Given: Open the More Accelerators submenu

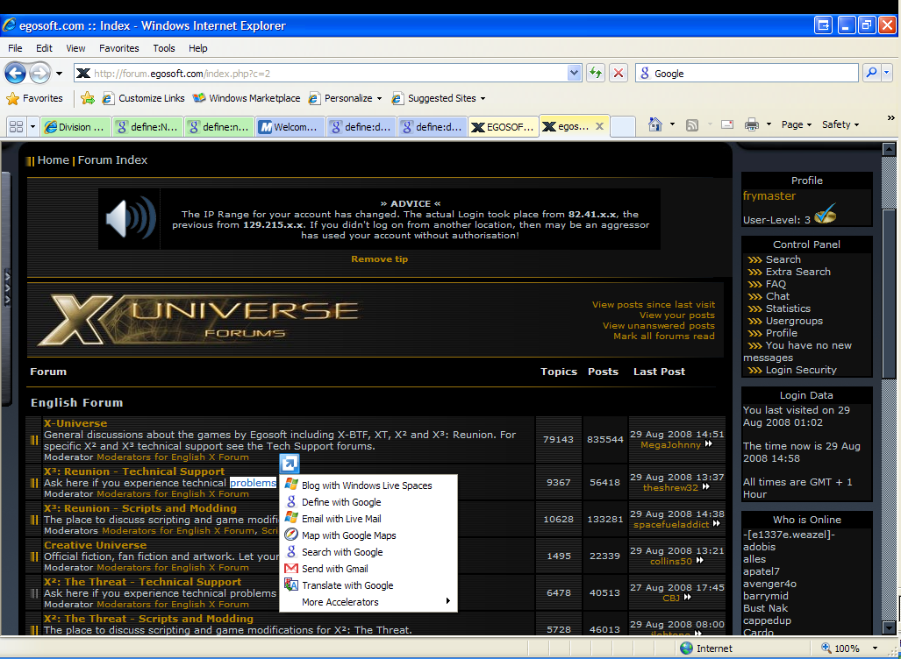Looking at the screenshot, I should pos(368,602).
